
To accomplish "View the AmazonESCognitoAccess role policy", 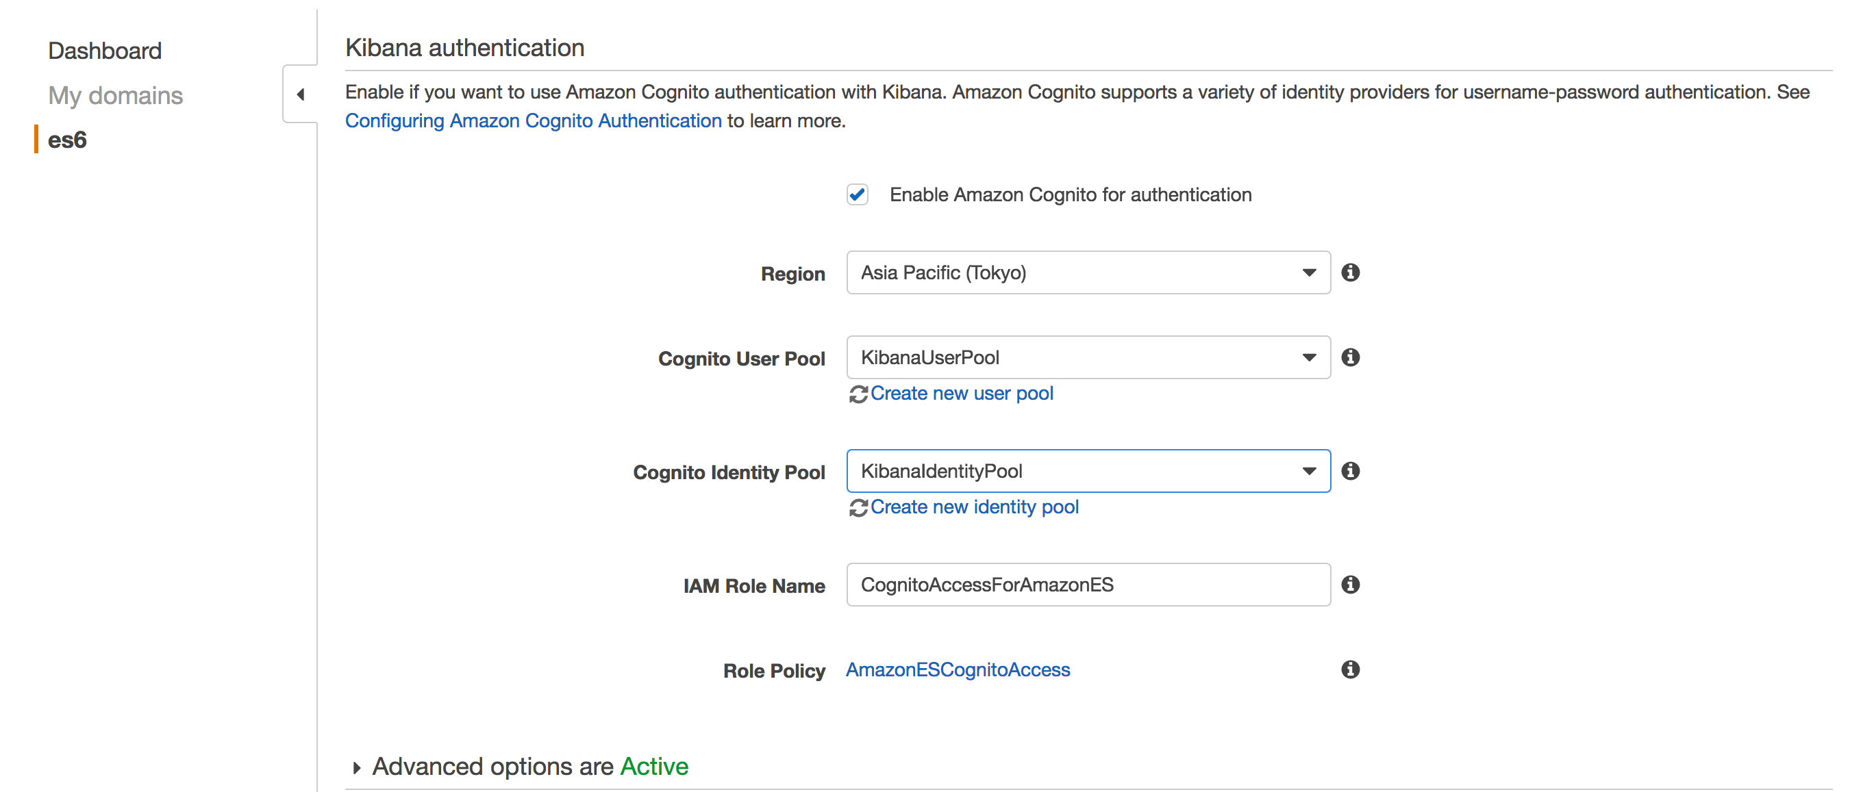I will click(958, 669).
